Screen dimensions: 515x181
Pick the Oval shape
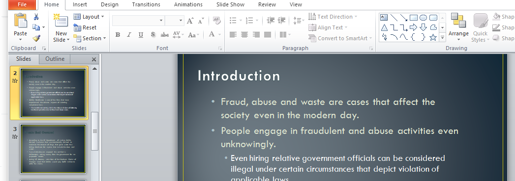point(424,17)
